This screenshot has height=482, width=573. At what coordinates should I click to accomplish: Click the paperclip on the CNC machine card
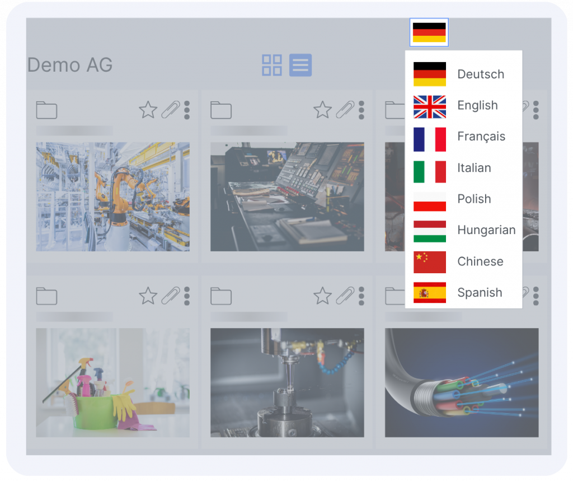tap(345, 296)
